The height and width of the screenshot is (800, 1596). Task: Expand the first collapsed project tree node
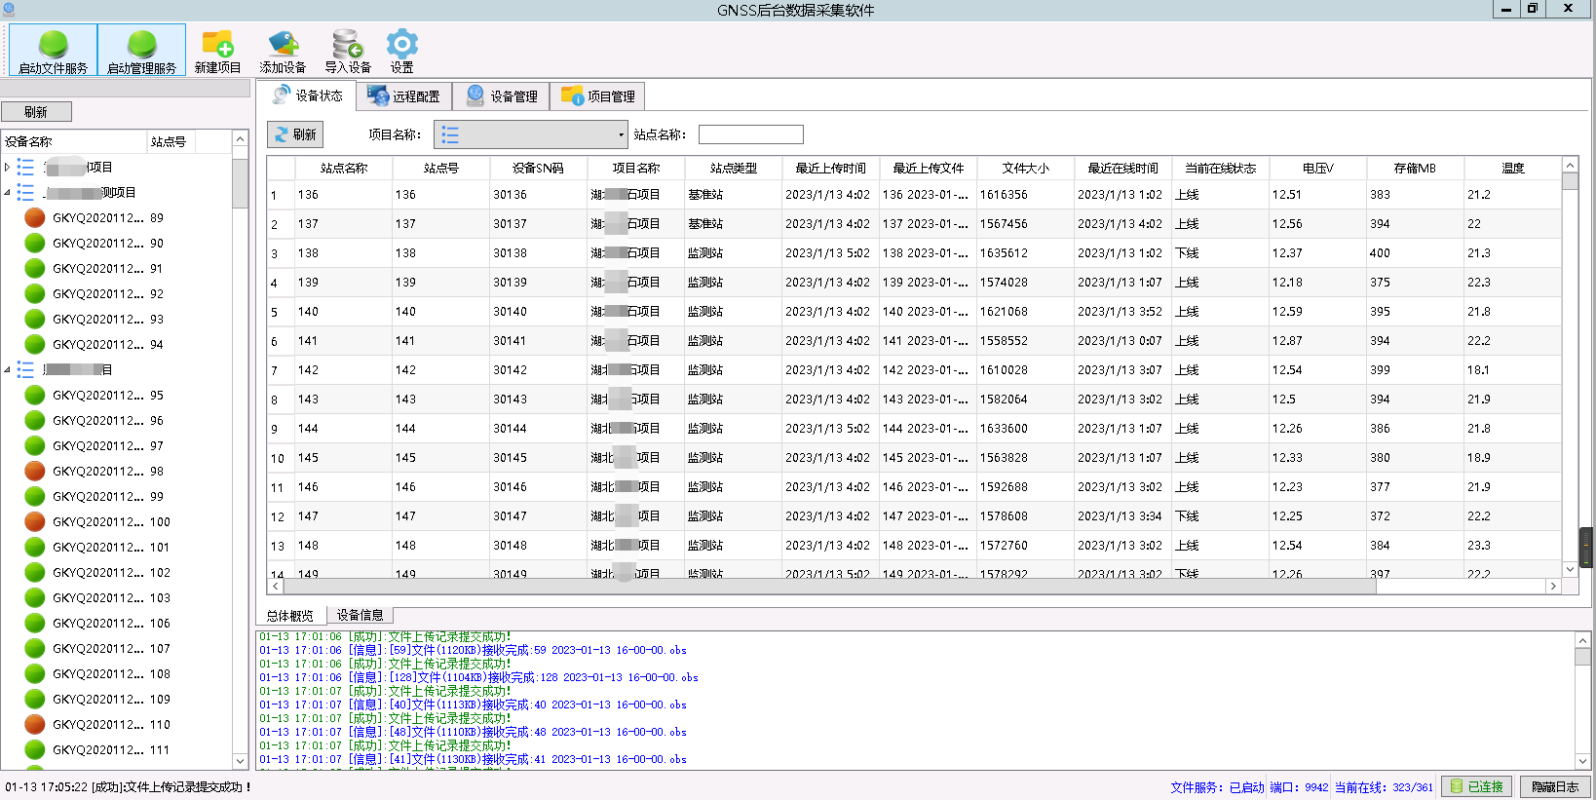[8, 168]
